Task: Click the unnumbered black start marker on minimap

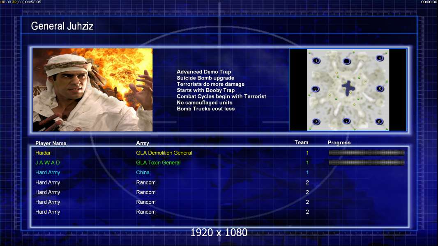Action: point(347,61)
